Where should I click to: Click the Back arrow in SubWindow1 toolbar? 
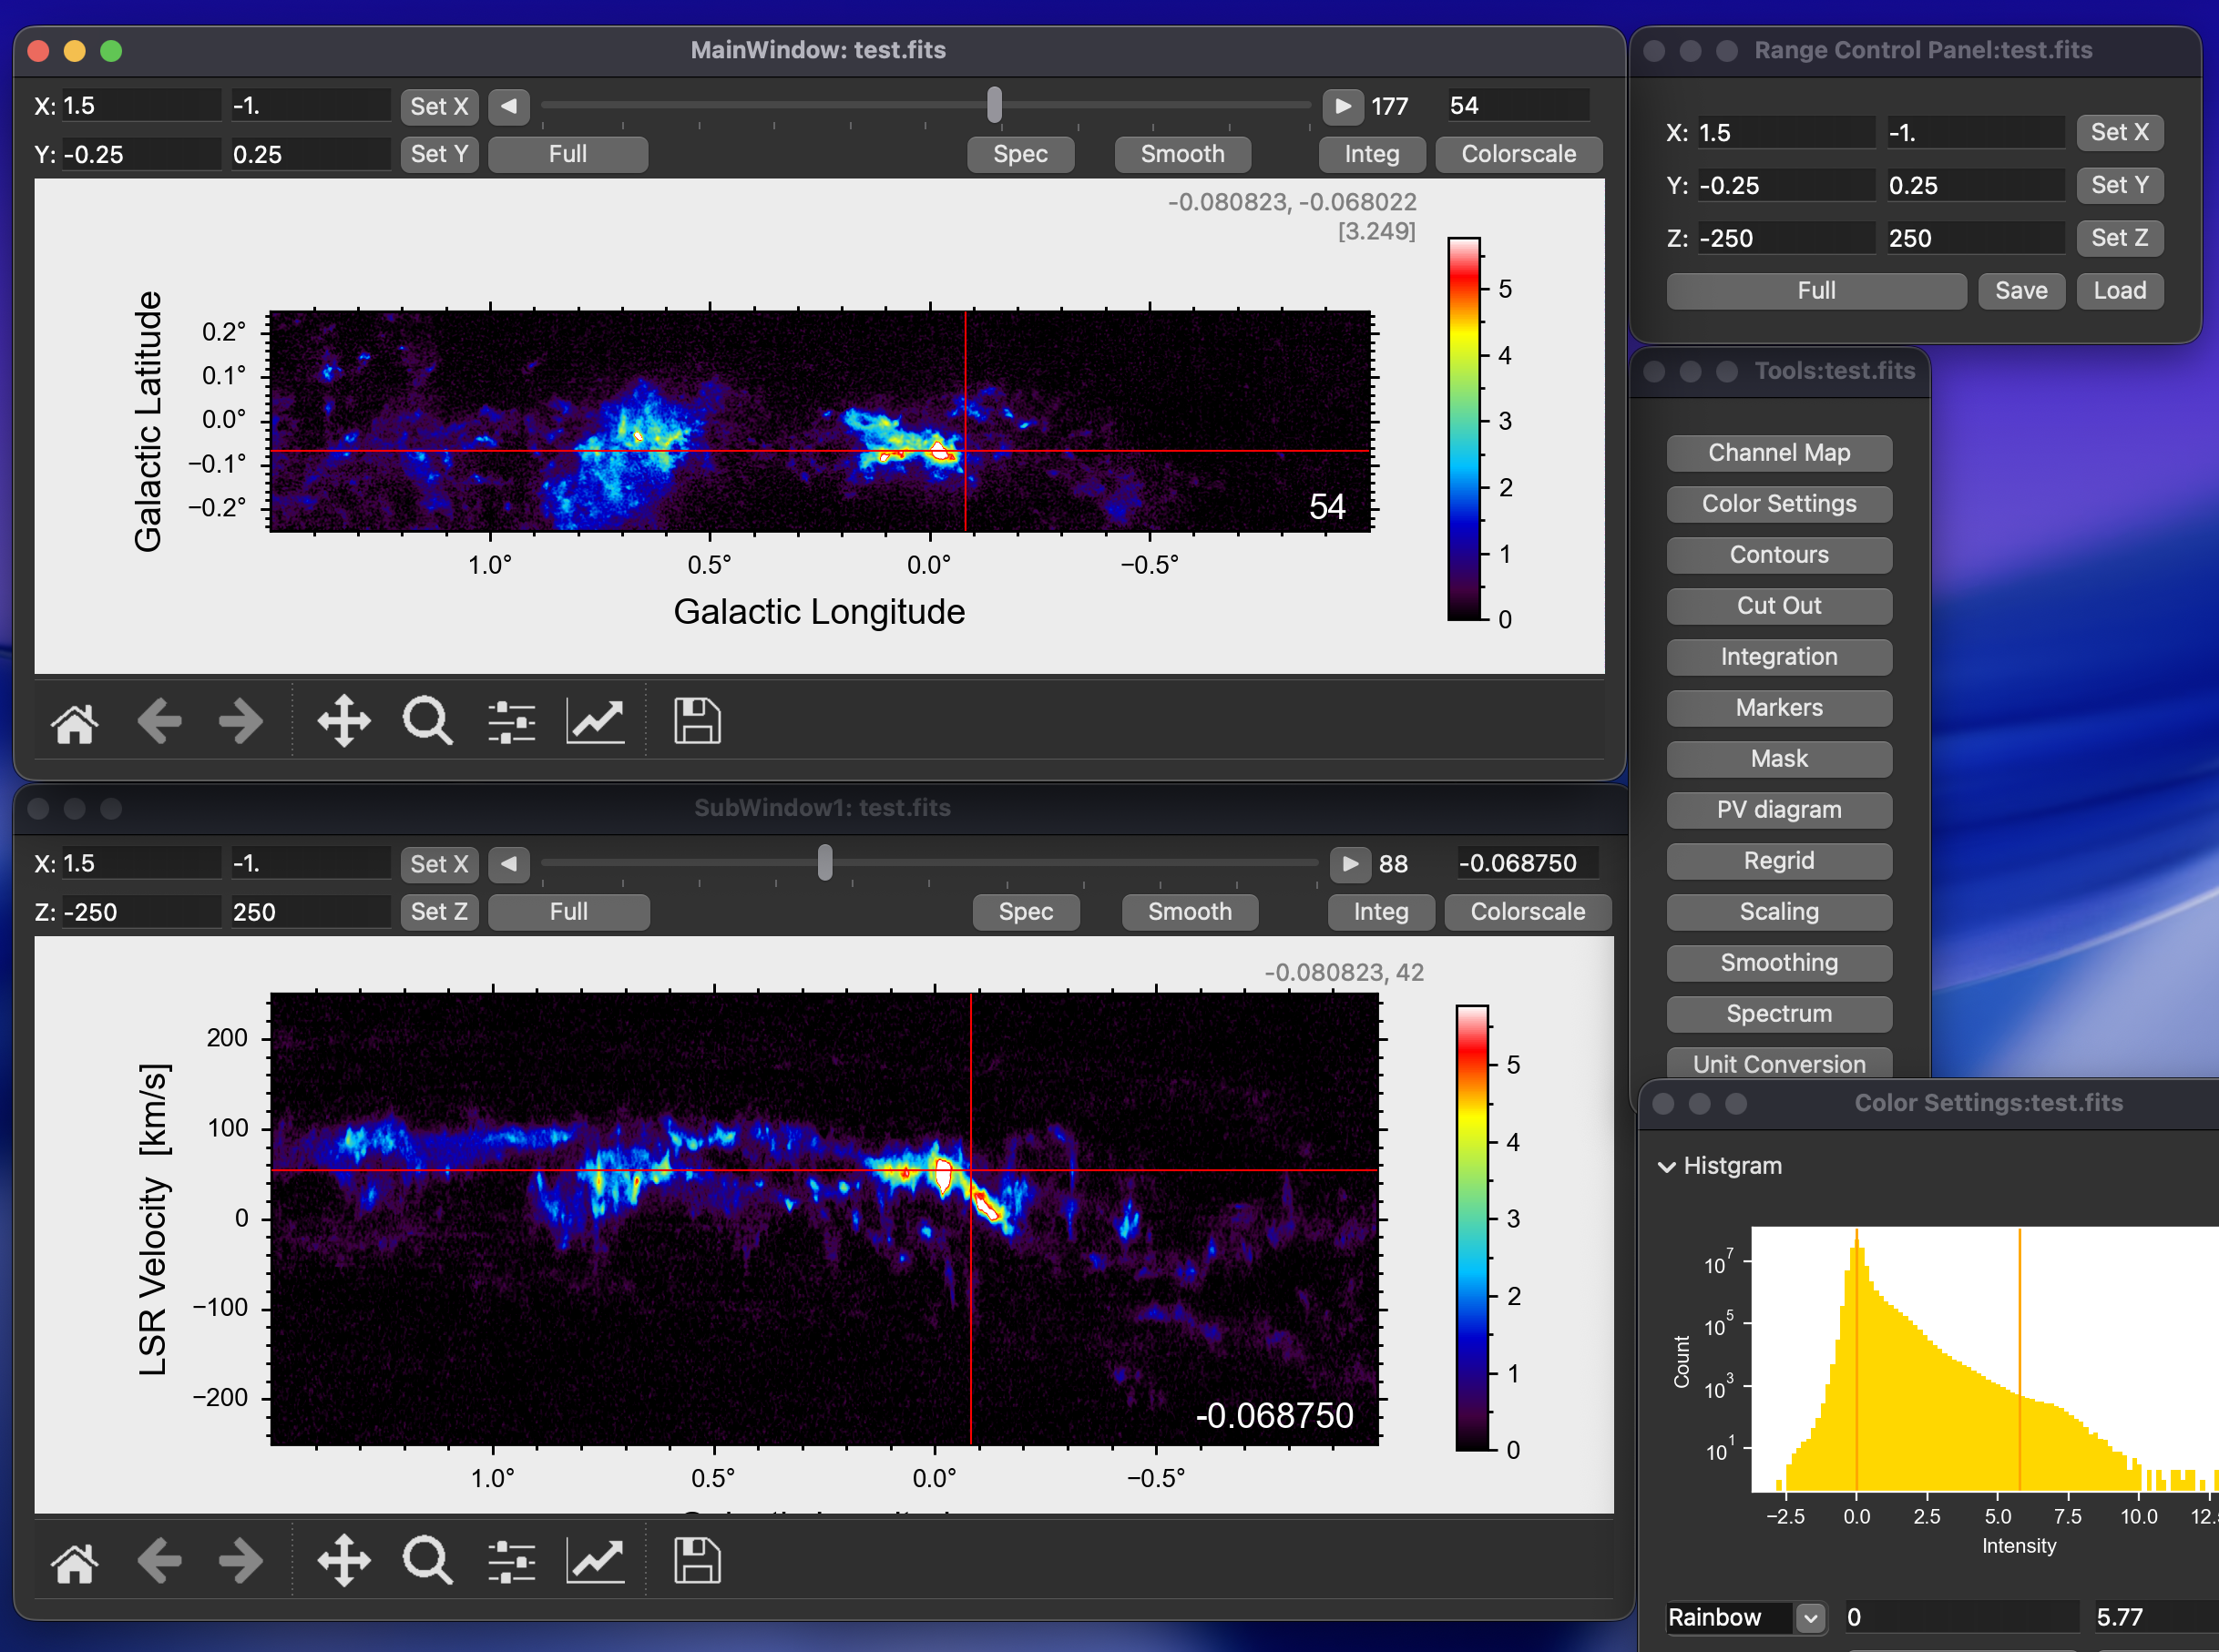click(x=159, y=1561)
